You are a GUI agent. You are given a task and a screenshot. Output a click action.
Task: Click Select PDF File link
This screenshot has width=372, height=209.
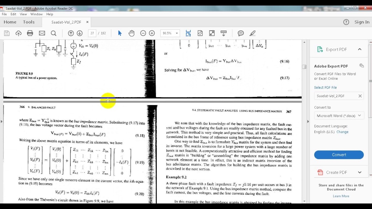[x=325, y=87]
